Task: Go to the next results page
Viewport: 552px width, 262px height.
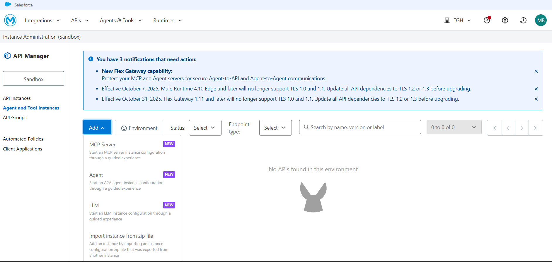Action: 522,128
